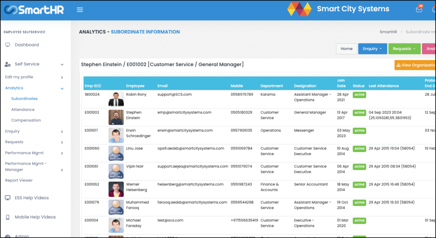Click the pink Analytics button

429,49
